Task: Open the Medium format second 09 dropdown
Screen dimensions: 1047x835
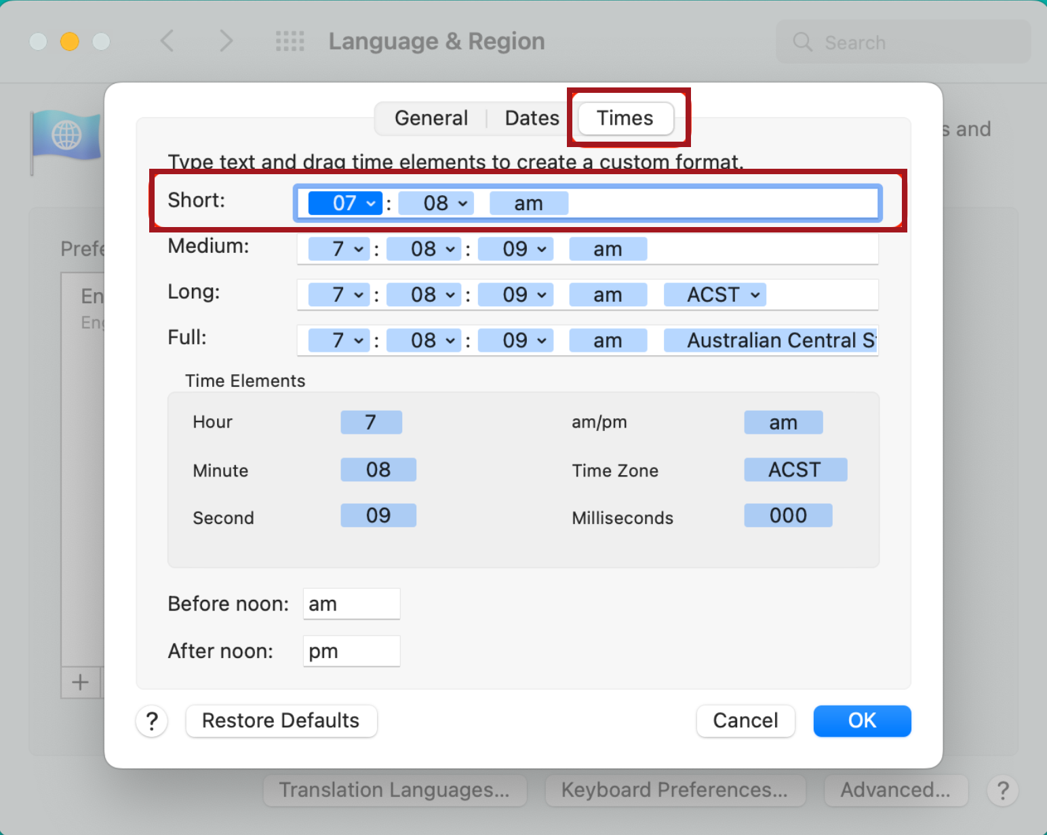Action: [x=515, y=249]
